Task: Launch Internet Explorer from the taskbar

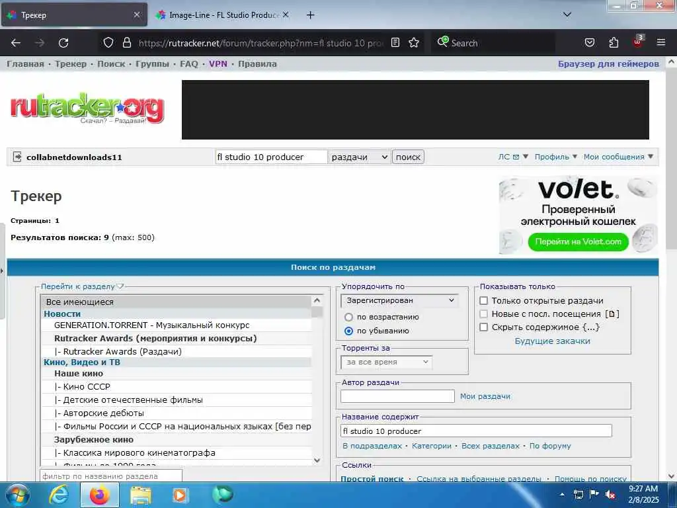Action: click(x=59, y=495)
